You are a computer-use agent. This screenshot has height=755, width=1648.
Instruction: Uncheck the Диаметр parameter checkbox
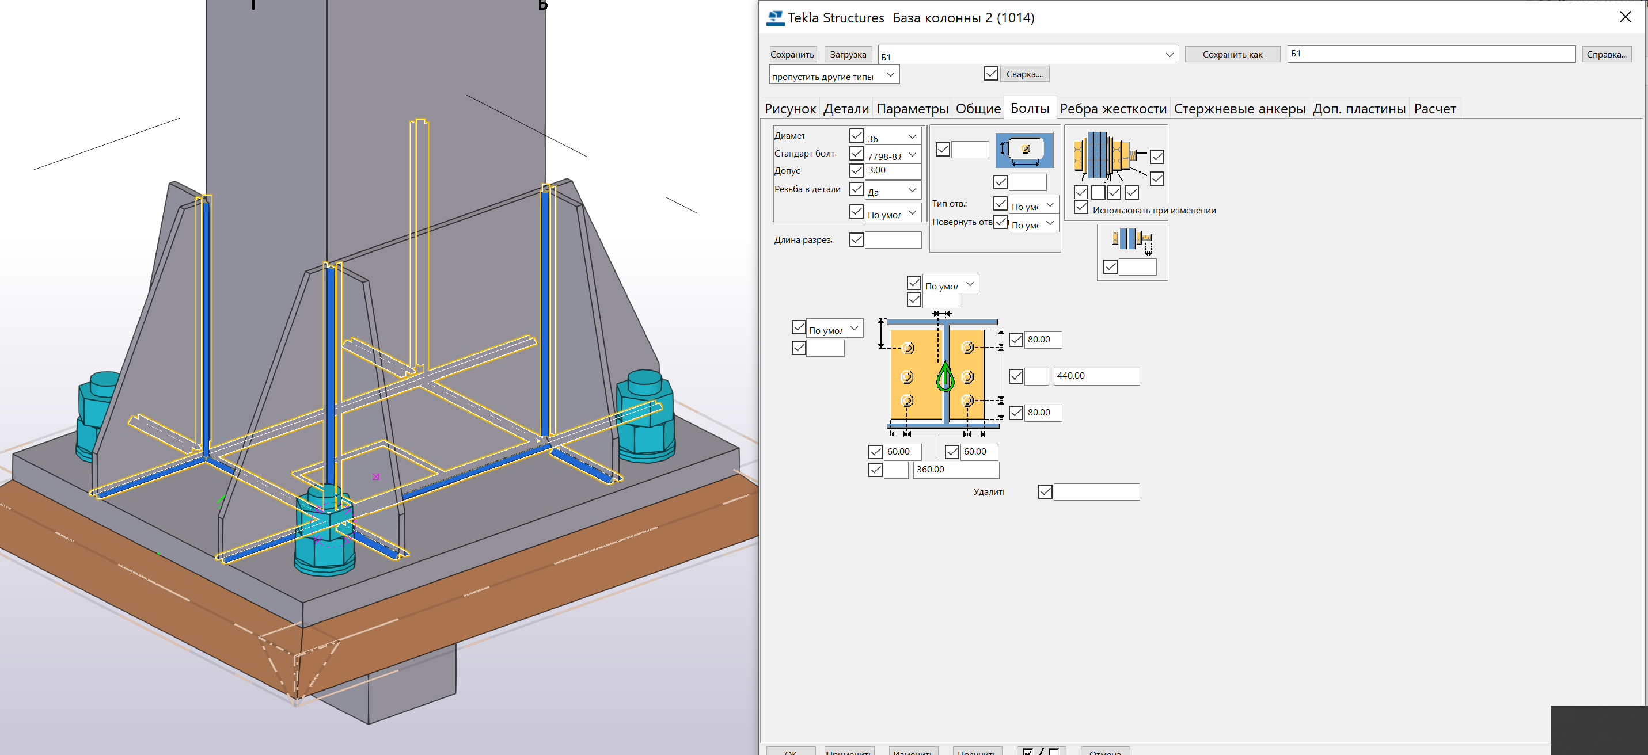(x=856, y=136)
